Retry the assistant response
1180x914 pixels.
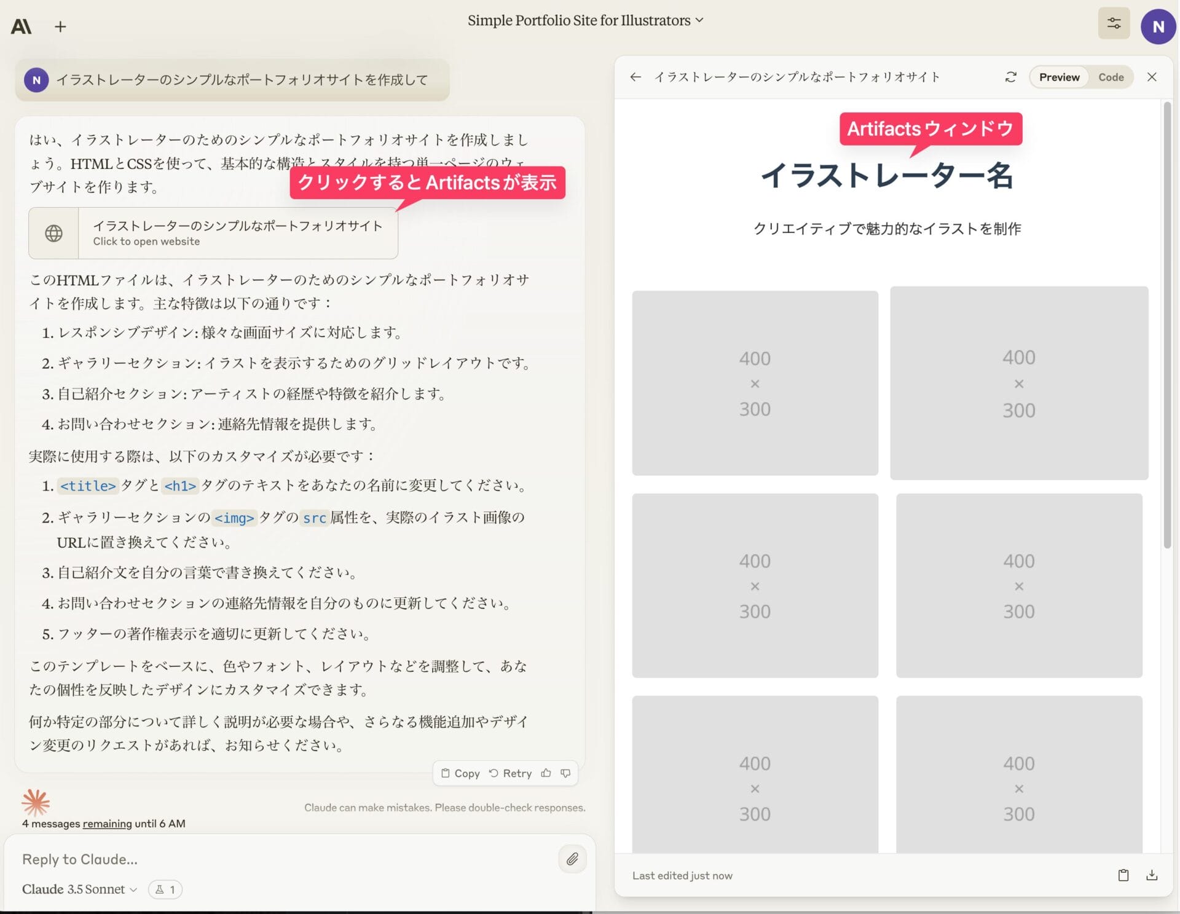click(510, 773)
